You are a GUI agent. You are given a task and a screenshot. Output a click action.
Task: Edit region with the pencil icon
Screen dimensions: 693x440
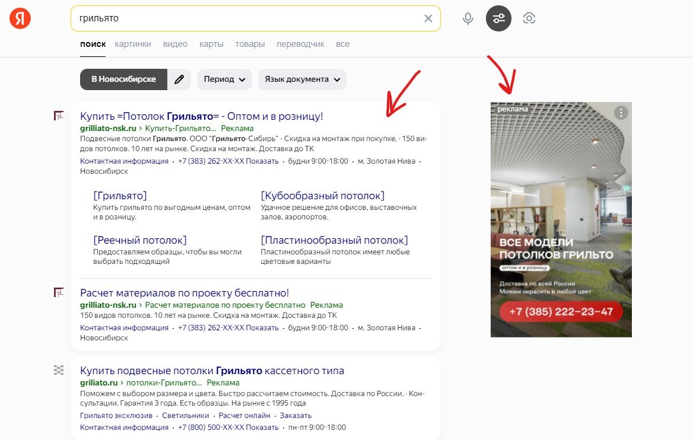[179, 79]
